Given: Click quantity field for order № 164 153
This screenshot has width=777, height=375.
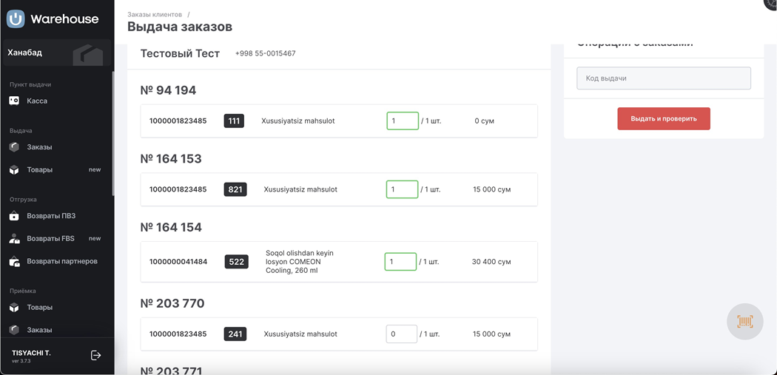Looking at the screenshot, I should [x=402, y=189].
